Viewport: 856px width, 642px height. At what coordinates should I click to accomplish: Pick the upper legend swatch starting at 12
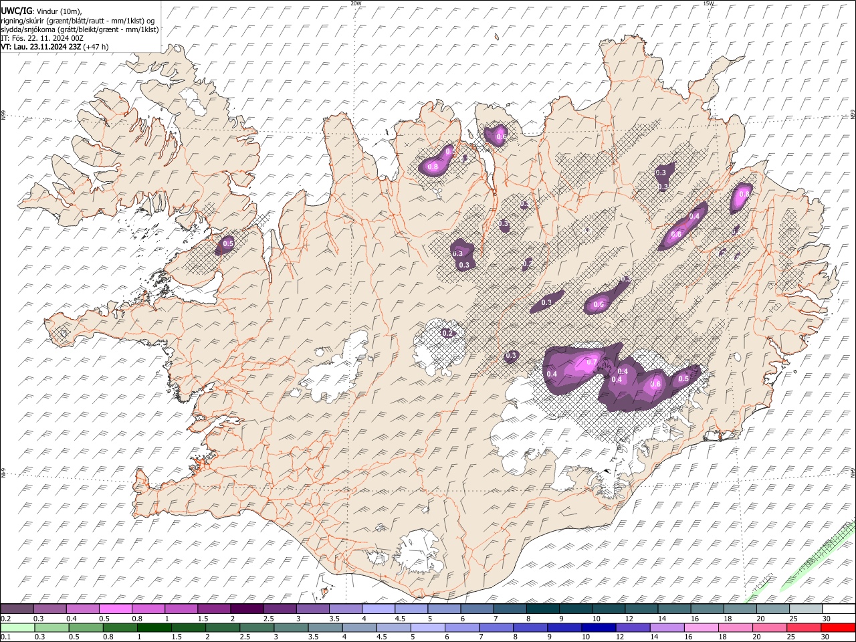(641, 609)
